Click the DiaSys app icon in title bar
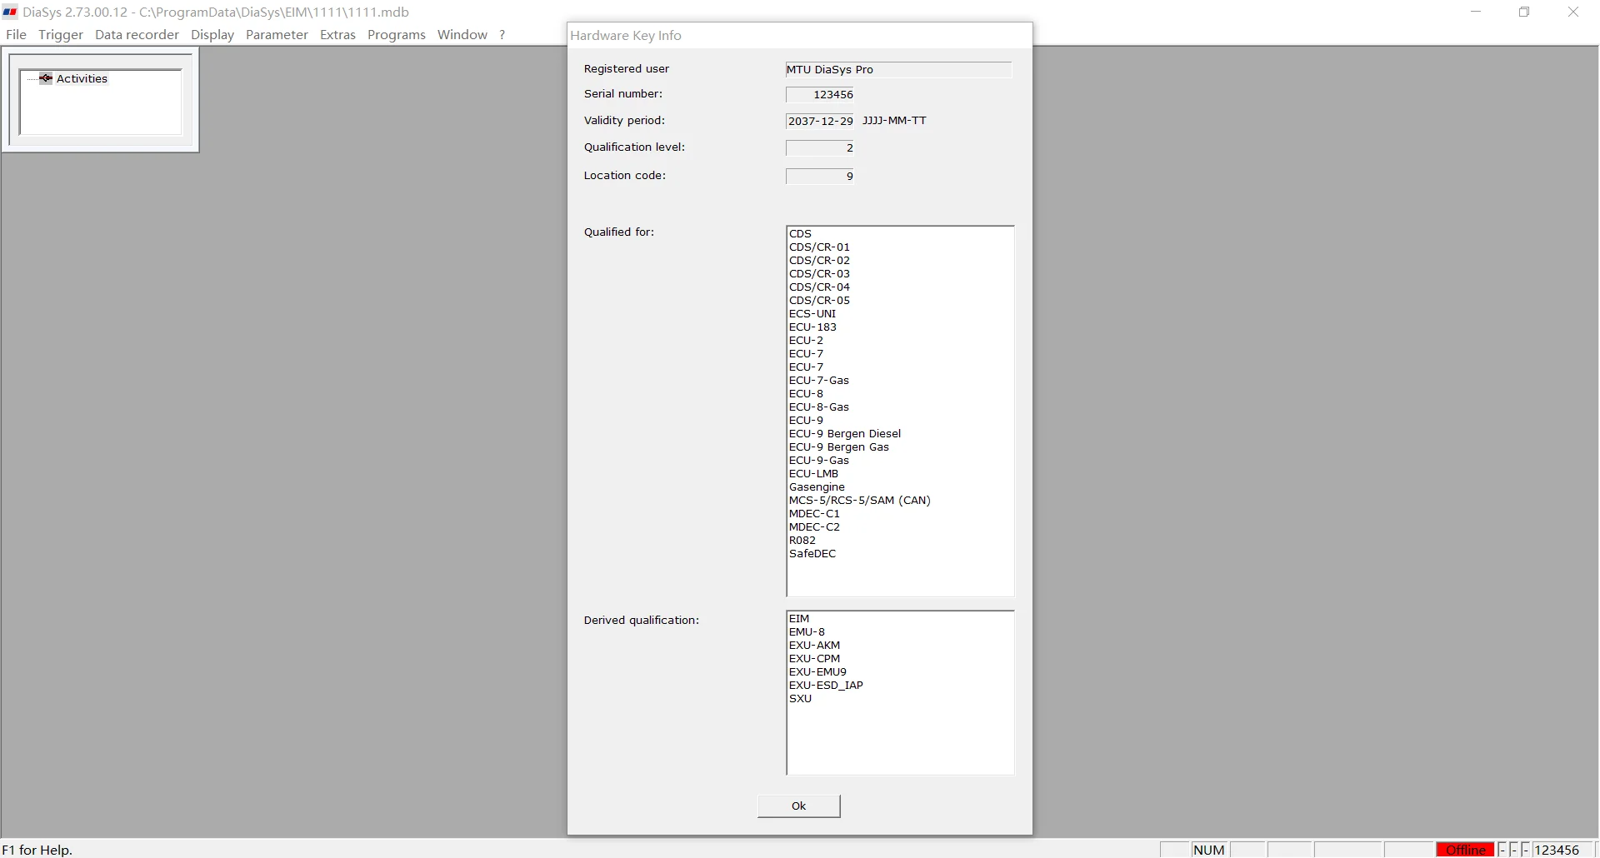This screenshot has height=858, width=1600. 10,12
